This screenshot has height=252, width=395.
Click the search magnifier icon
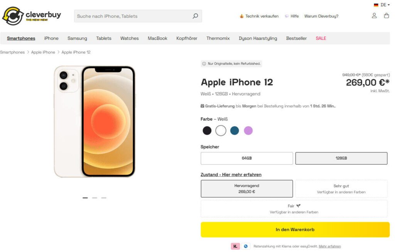(x=195, y=16)
